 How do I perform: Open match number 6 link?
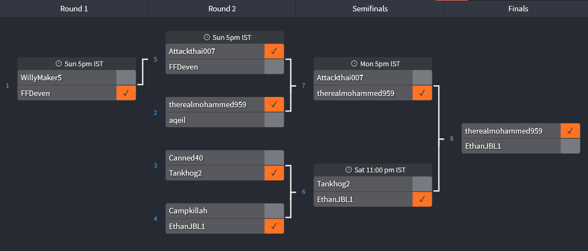pyautogui.click(x=304, y=192)
